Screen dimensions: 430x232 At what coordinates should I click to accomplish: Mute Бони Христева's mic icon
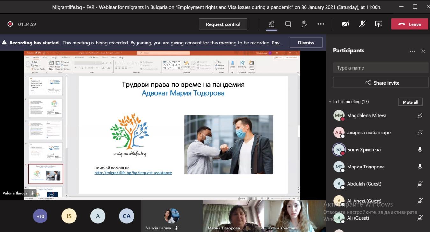click(420, 149)
